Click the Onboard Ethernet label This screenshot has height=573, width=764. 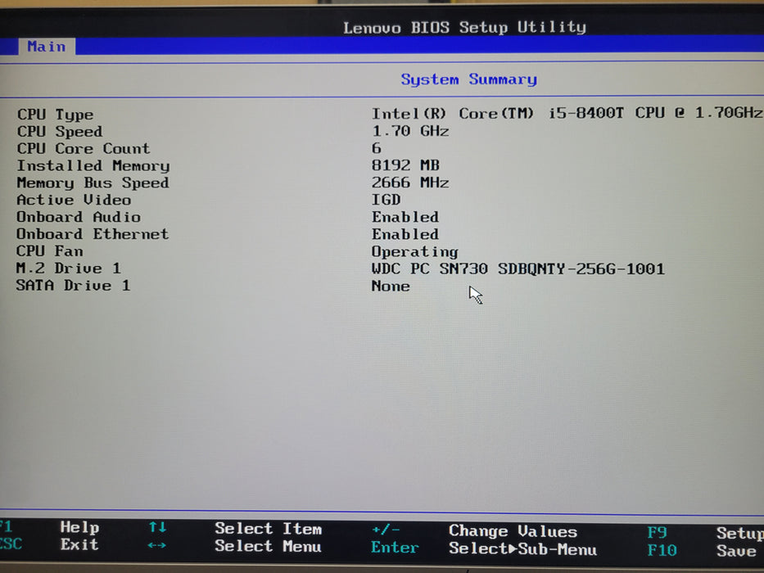93,234
